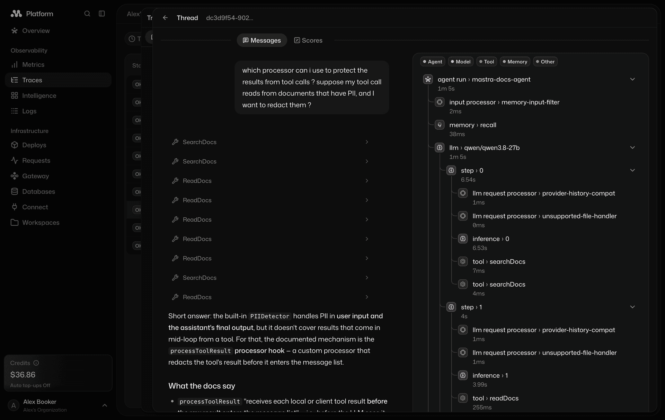665x420 pixels.
Task: Open the Intelligence section
Action: point(58,96)
